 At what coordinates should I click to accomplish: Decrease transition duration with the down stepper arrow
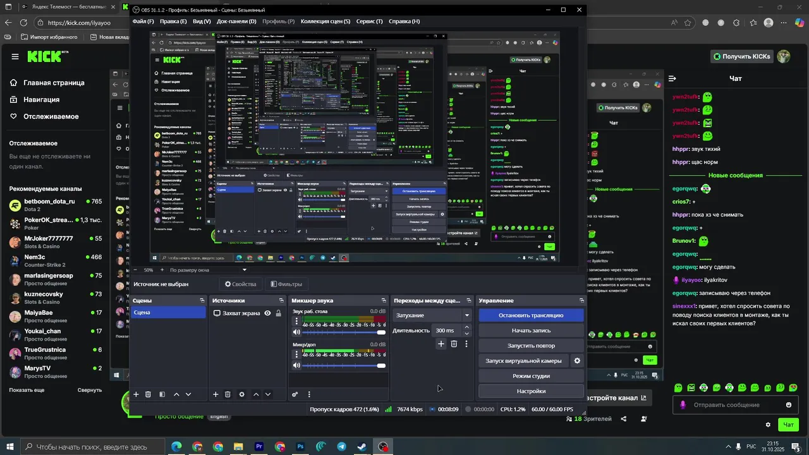(467, 334)
